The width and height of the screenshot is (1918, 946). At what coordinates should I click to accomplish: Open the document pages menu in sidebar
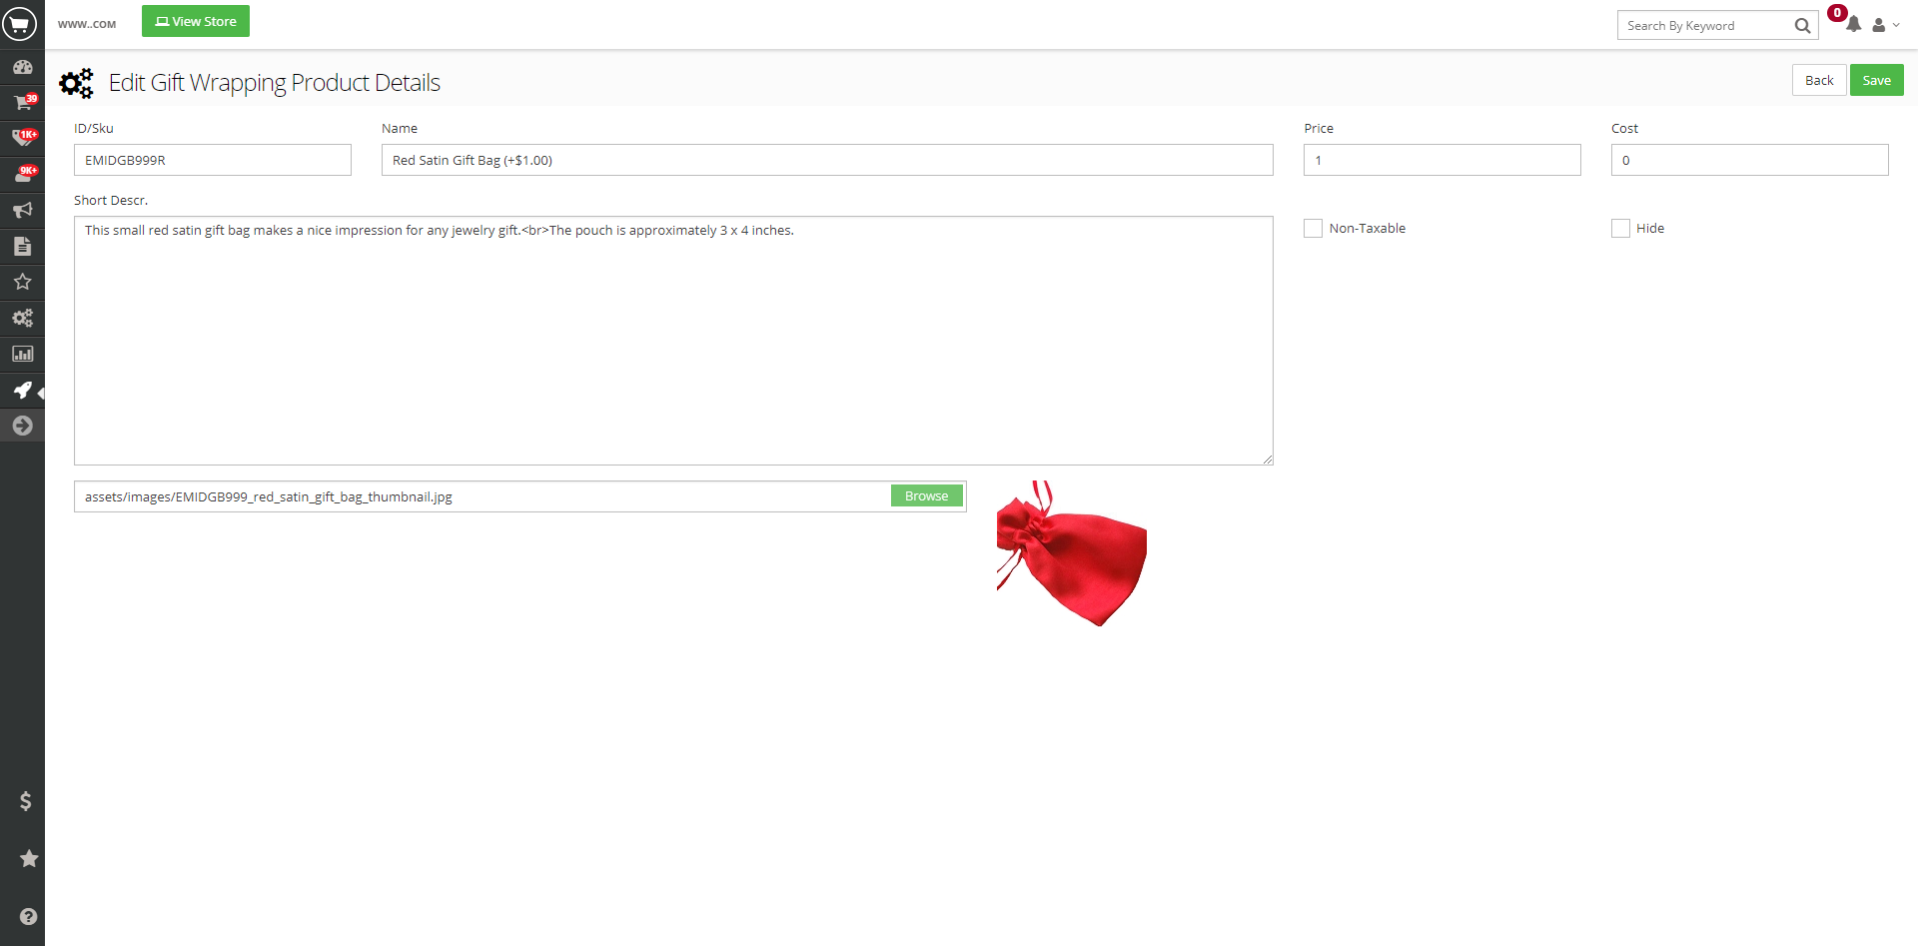click(x=22, y=246)
